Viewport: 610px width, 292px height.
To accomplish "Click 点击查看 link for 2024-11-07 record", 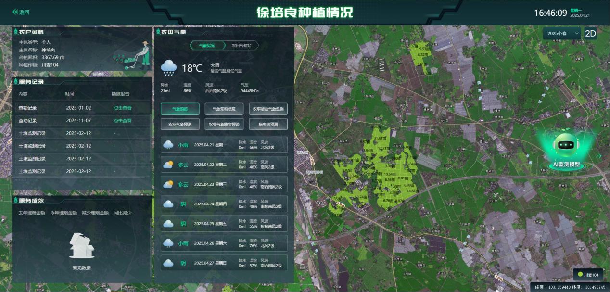I will (122, 121).
